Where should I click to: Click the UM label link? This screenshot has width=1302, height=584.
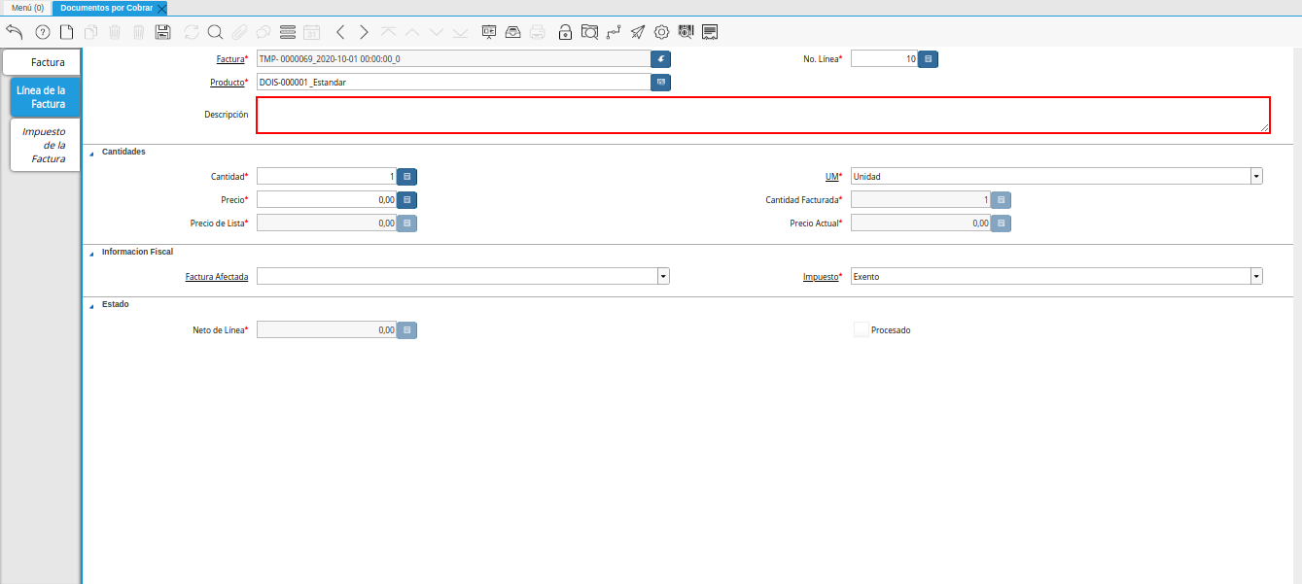coord(831,177)
